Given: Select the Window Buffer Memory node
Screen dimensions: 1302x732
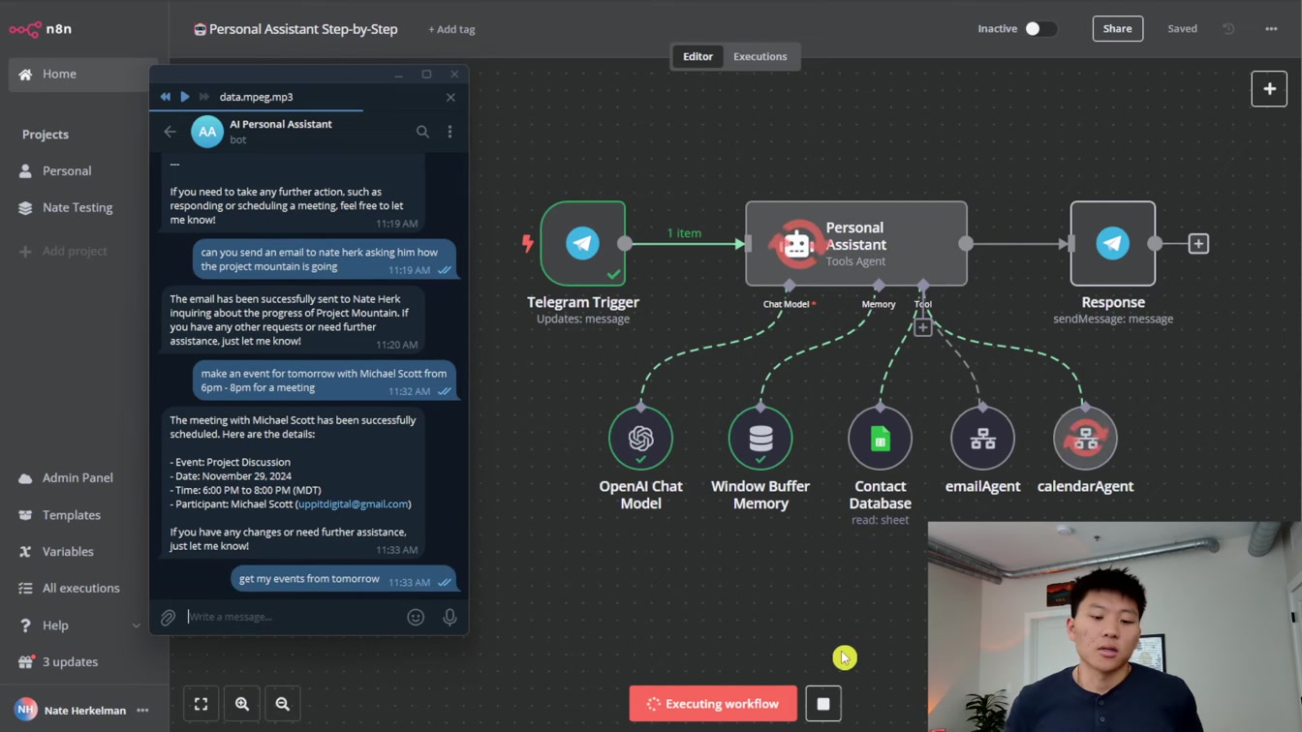Looking at the screenshot, I should click(760, 438).
